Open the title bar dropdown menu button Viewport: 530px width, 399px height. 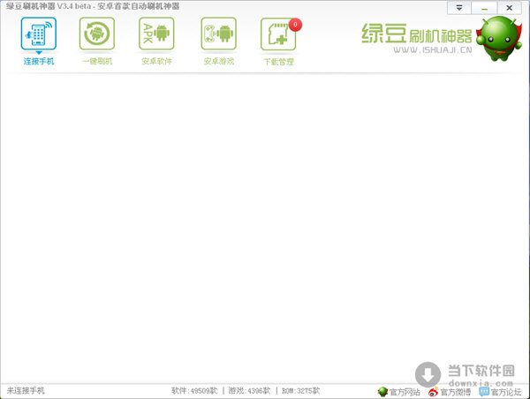pos(459,8)
